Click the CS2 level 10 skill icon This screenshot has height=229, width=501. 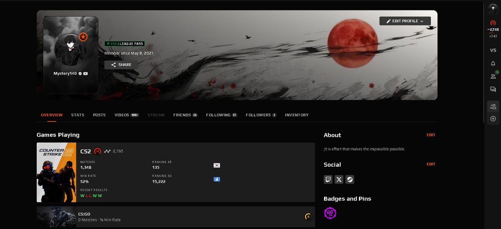tap(98, 151)
